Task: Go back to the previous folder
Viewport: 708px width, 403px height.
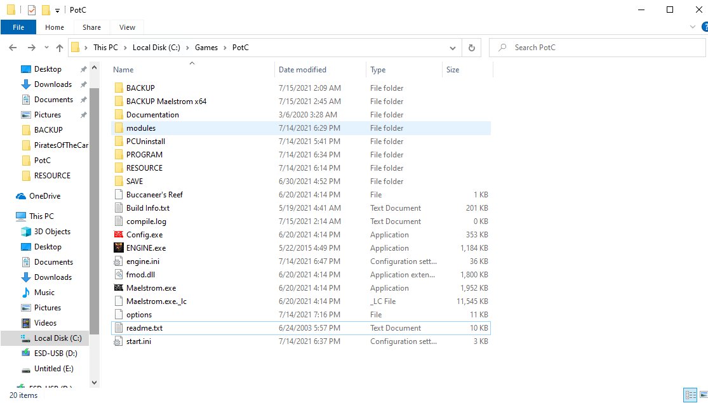Action: pos(13,48)
